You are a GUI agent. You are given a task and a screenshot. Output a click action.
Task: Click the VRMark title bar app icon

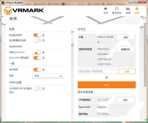pyautogui.click(x=3, y=2)
